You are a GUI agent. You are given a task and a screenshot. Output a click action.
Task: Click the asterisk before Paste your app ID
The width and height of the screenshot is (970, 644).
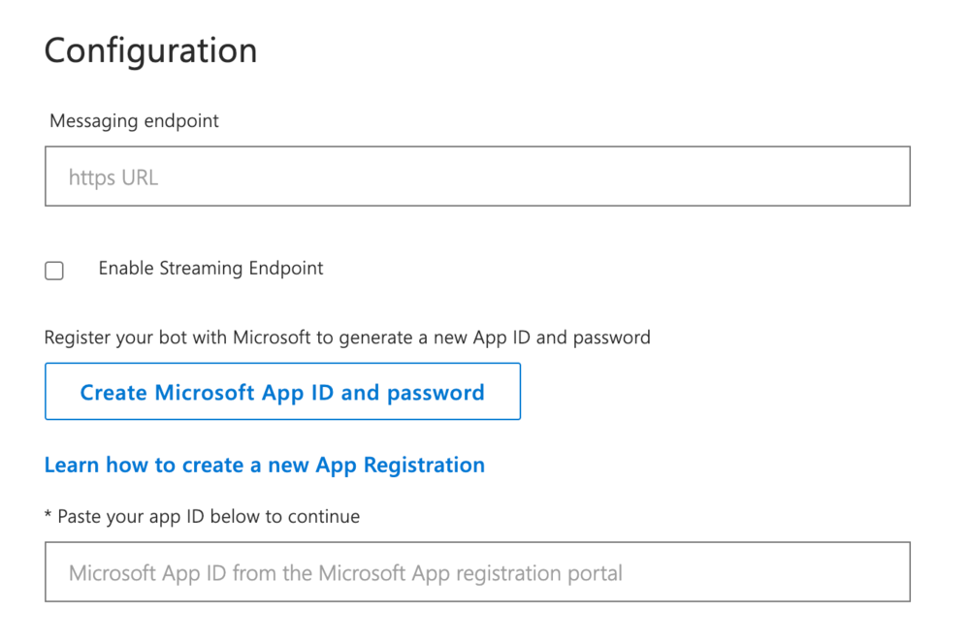(48, 516)
